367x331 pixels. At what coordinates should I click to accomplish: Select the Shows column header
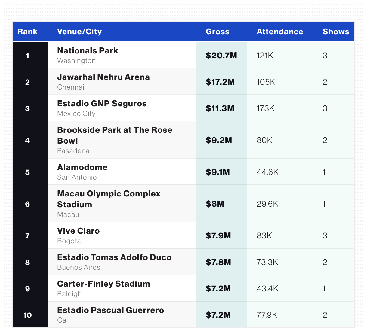pos(336,32)
